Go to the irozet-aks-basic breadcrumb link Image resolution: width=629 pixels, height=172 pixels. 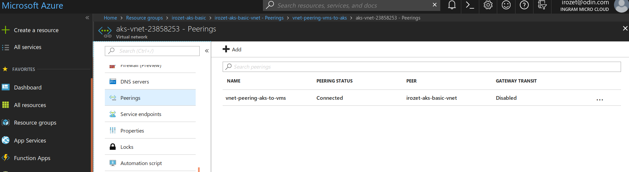(x=189, y=18)
